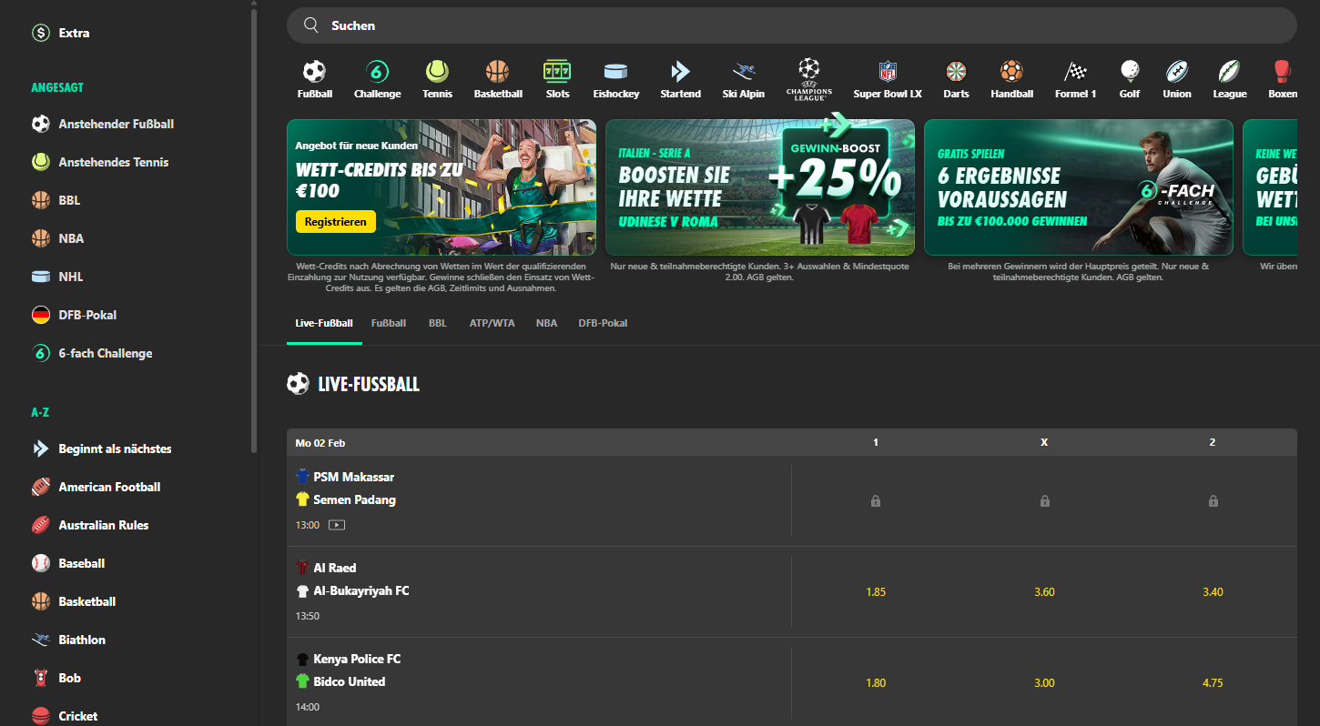The height and width of the screenshot is (726, 1320).
Task: Select the Eishockey puck icon
Action: 616,71
